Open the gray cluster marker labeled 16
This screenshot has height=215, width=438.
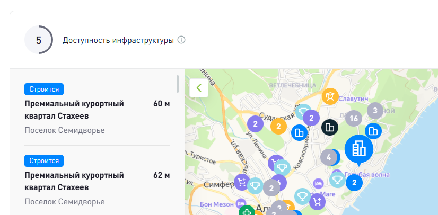point(354,119)
